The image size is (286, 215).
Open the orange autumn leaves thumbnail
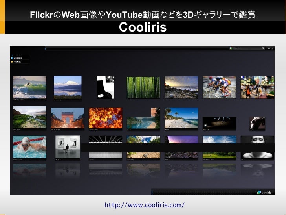(x=106, y=118)
